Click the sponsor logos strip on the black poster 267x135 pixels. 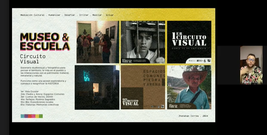tap(199, 60)
